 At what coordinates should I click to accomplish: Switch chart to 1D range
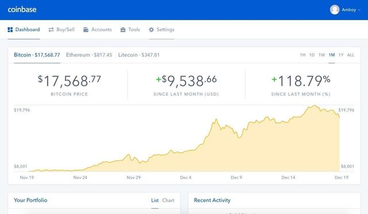[312, 55]
